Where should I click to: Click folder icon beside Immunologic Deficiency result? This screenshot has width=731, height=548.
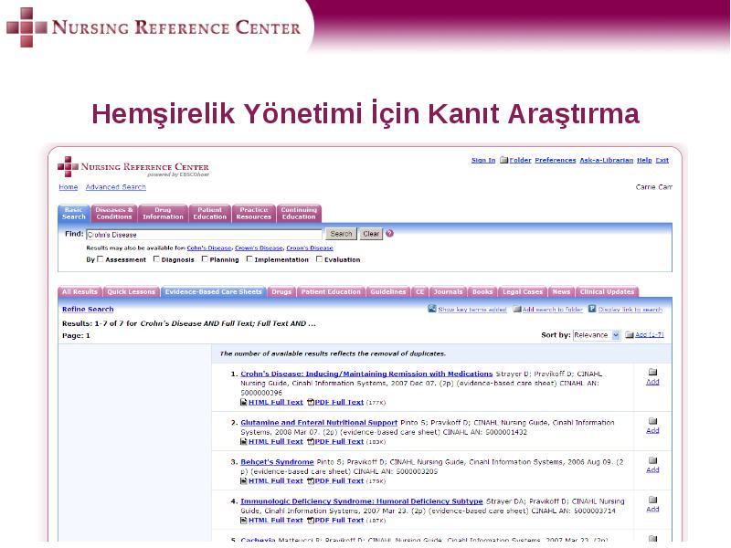click(x=652, y=500)
